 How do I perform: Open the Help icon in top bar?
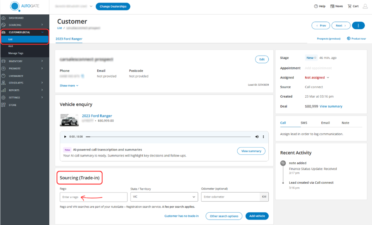(316, 6)
